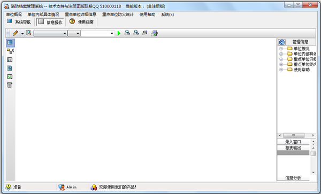Click lower panel scrollbar down arrow
The image size is (321, 194).
pos(313,173)
